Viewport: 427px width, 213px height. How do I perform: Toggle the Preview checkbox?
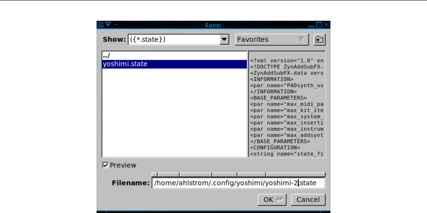pyautogui.click(x=105, y=165)
